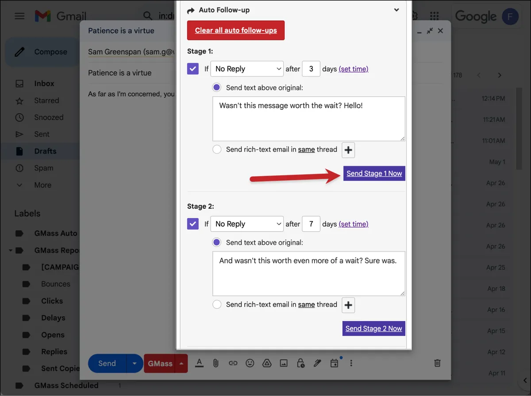The image size is (531, 396).
Task: Open Snoozed folder
Action: click(x=49, y=117)
